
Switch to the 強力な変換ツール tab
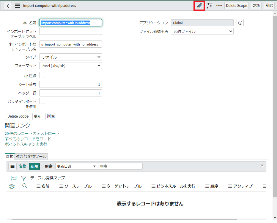31,156
